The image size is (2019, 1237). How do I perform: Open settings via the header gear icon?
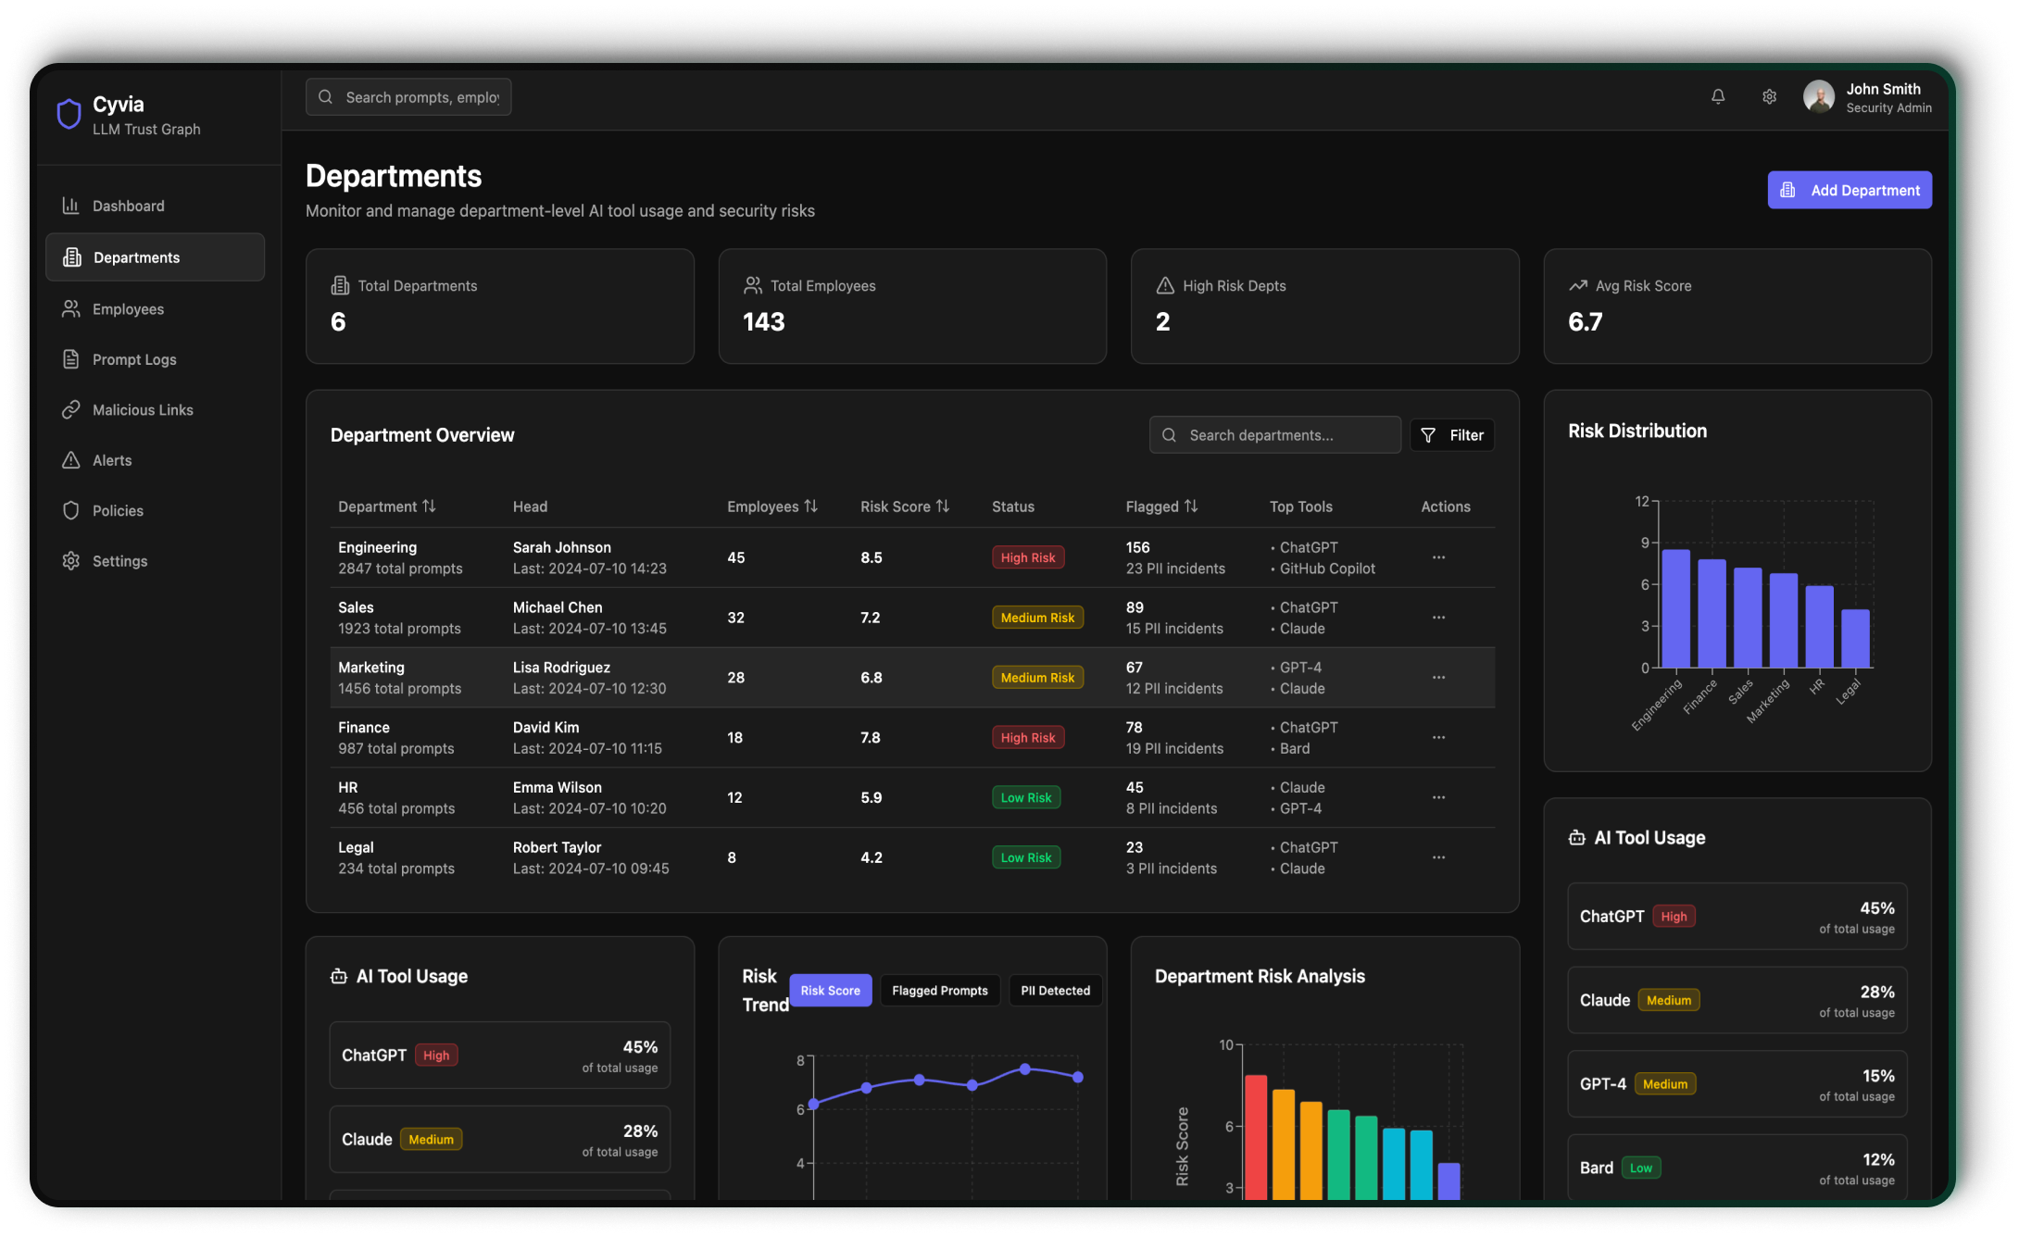tap(1769, 96)
